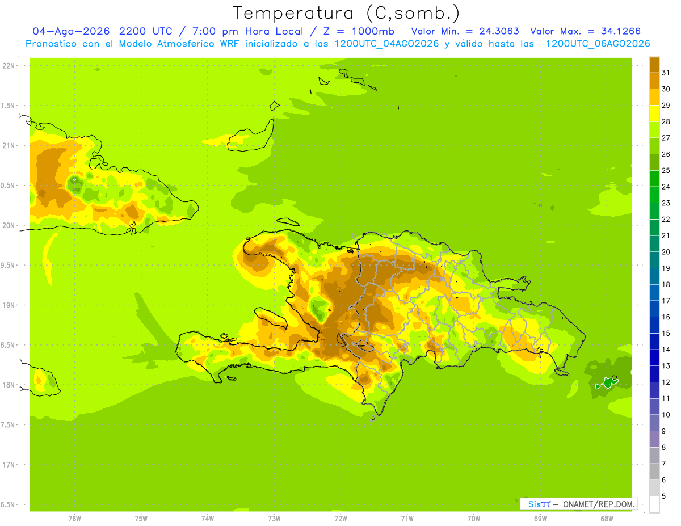Pick the yellow colorbar swatch between 28 and 29
The height and width of the screenshot is (526, 681).
click(x=654, y=113)
